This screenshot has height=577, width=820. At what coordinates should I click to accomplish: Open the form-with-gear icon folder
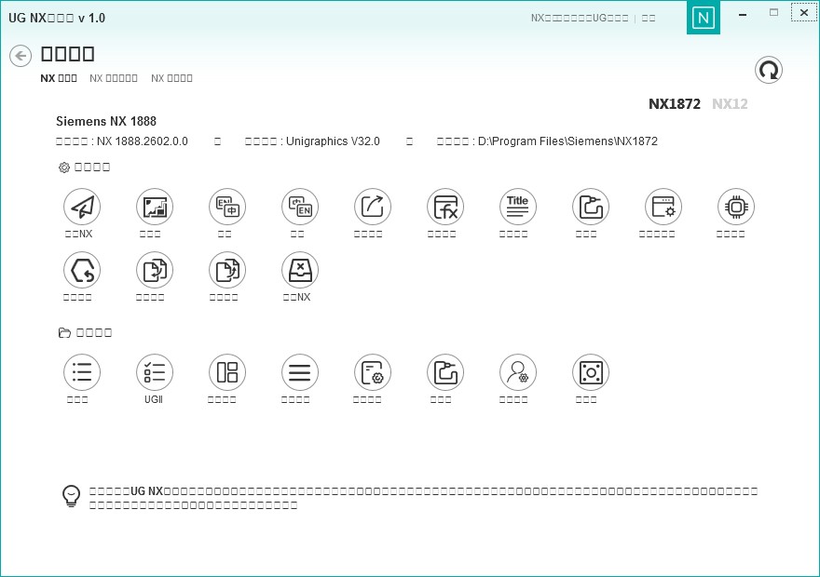[x=373, y=372]
